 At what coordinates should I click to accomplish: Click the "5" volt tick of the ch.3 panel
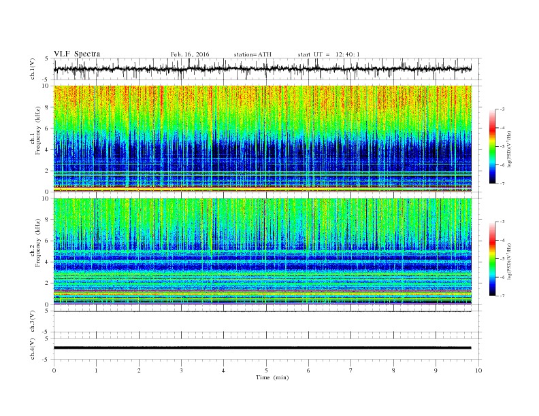(x=47, y=311)
